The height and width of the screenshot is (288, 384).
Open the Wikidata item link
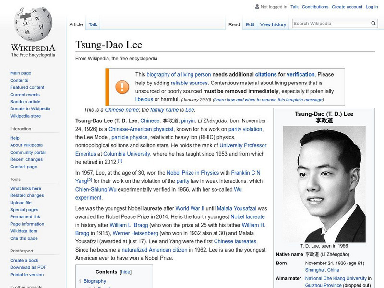point(24,231)
